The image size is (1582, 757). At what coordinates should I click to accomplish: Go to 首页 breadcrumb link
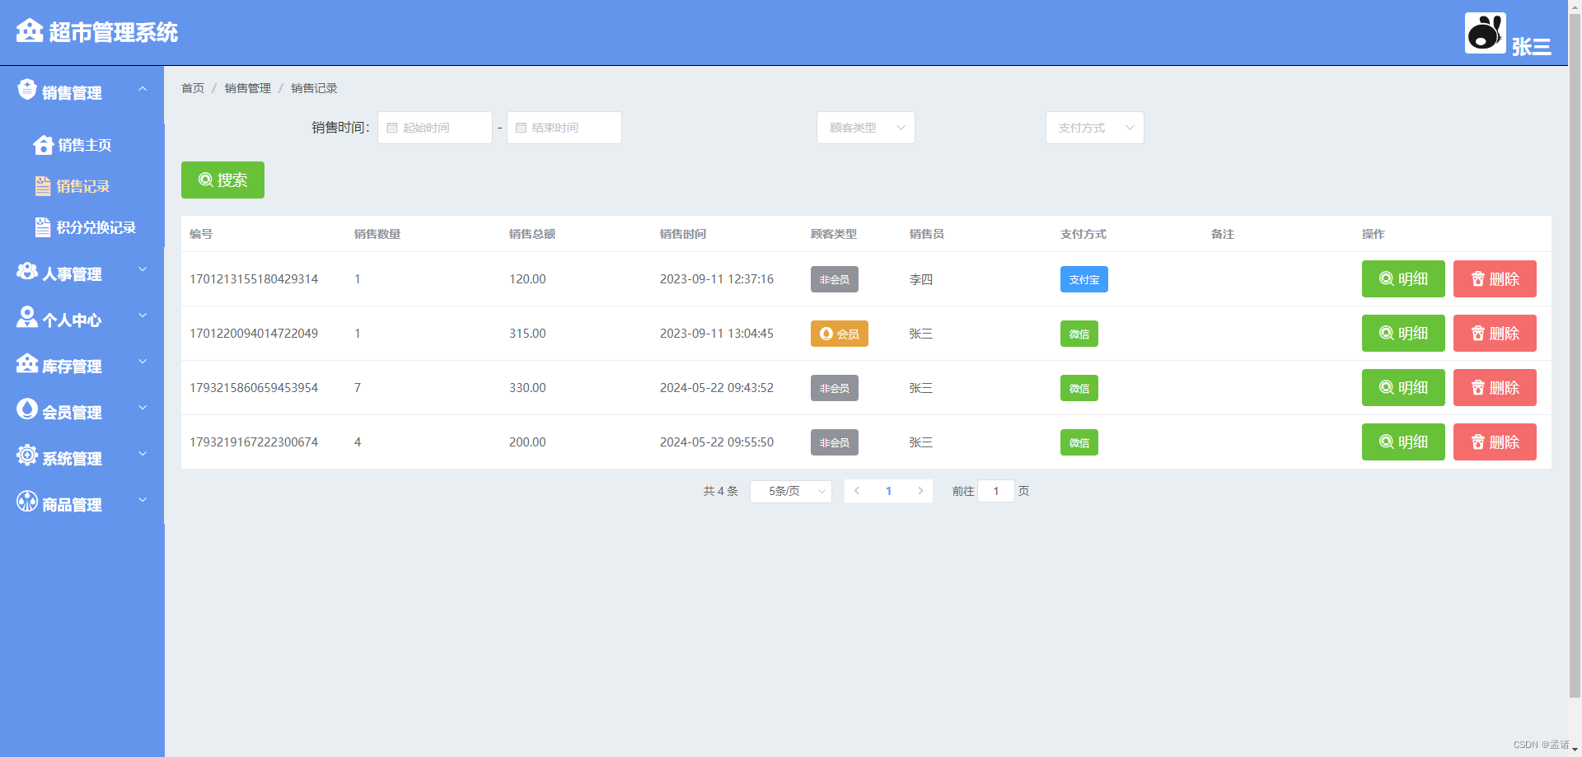[193, 88]
